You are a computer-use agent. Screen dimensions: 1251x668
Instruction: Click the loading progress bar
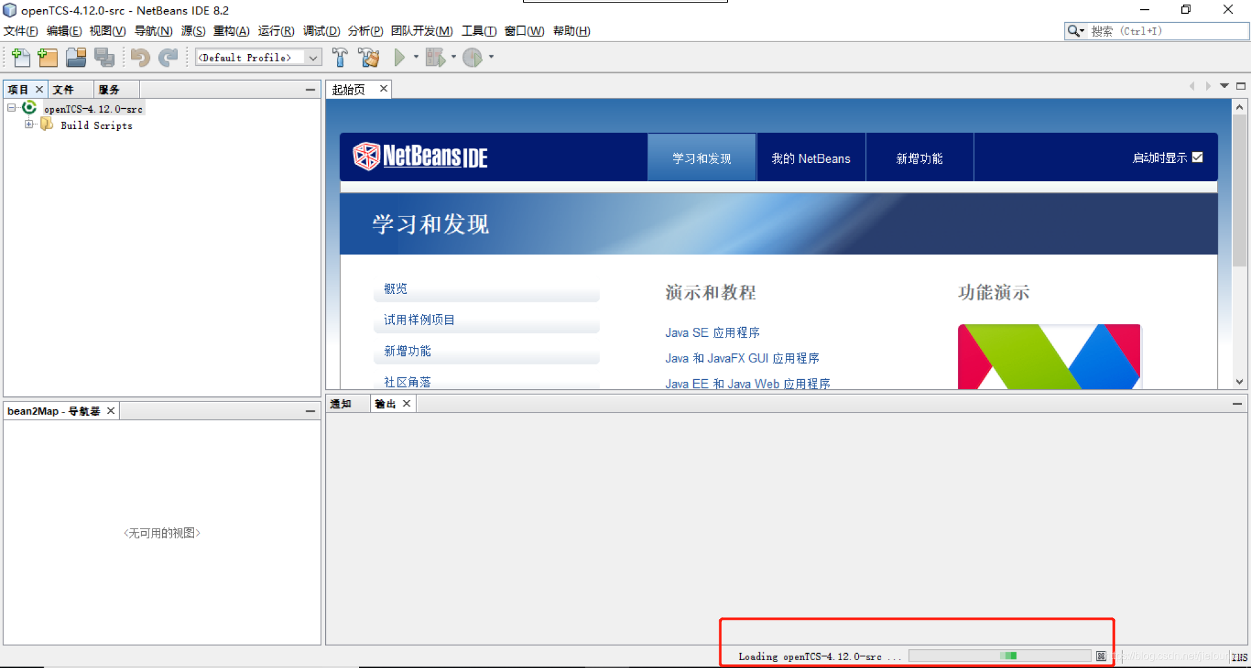[x=999, y=656]
